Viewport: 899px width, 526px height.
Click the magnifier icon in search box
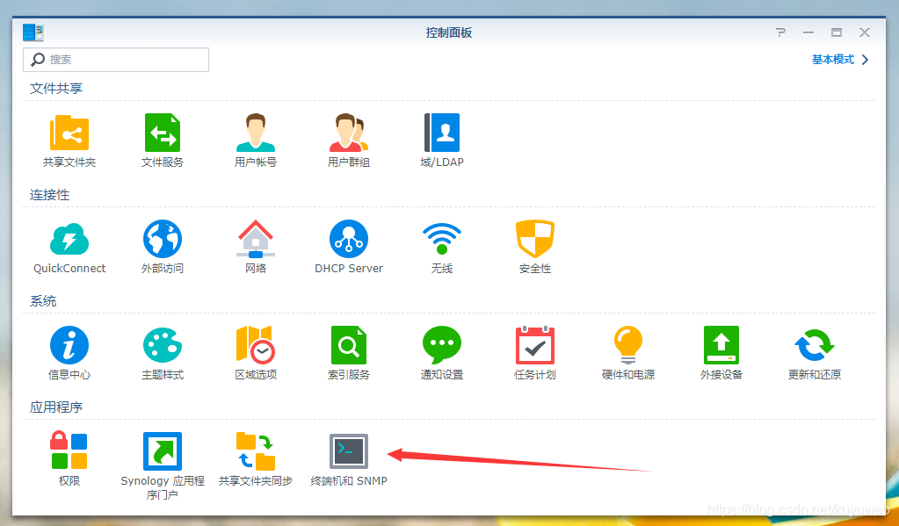(38, 59)
